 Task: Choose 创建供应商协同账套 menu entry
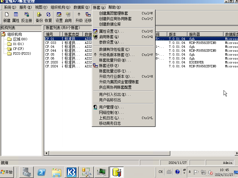[x=124, y=19]
